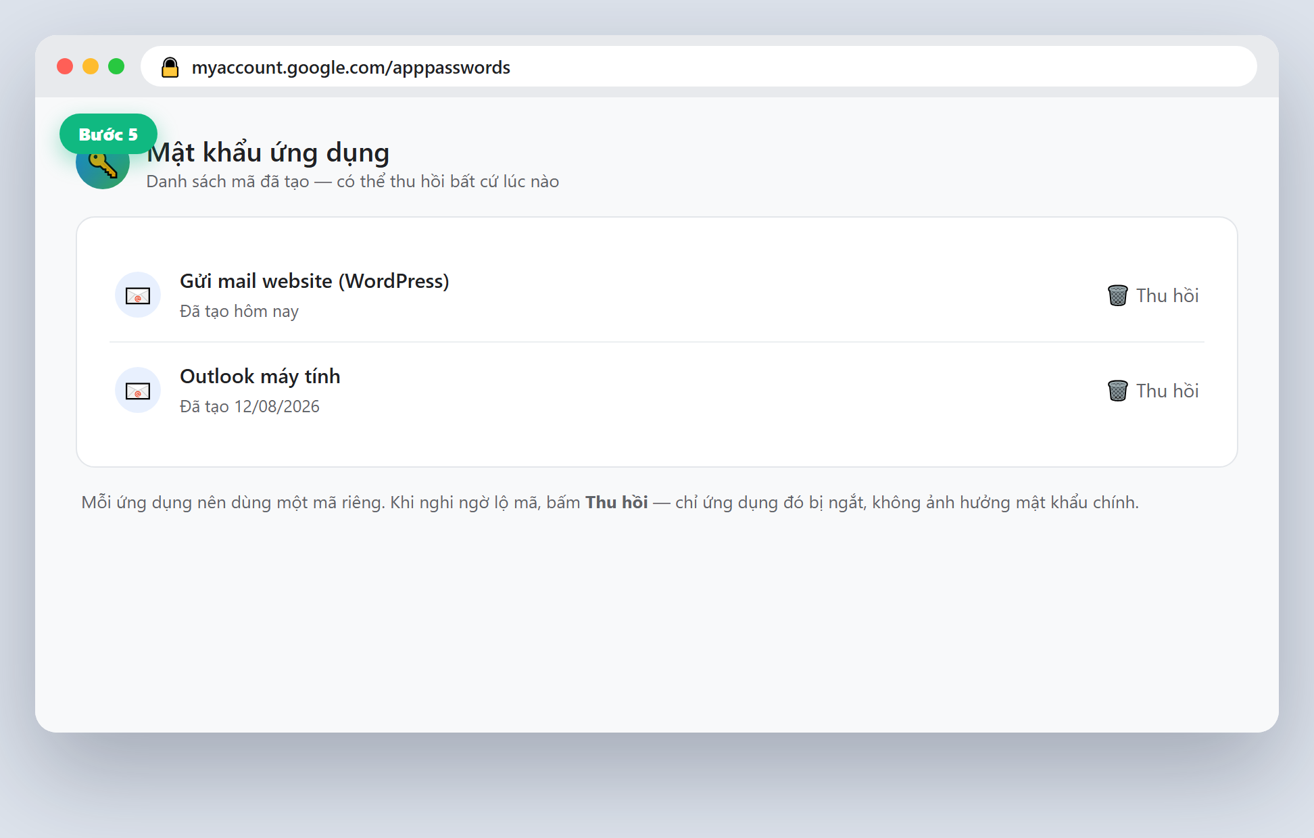
Task: Click the bold Thu hồi word in footer note
Action: click(616, 502)
